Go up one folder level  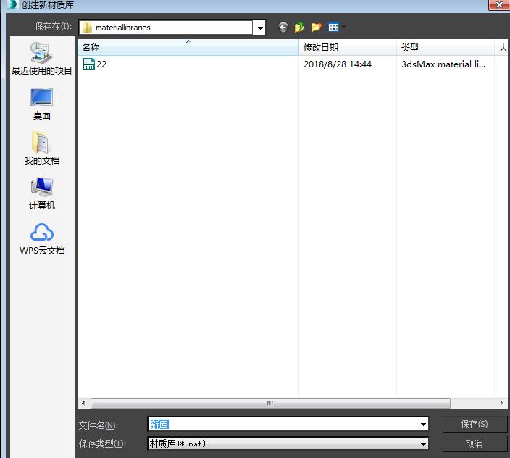pos(299,28)
